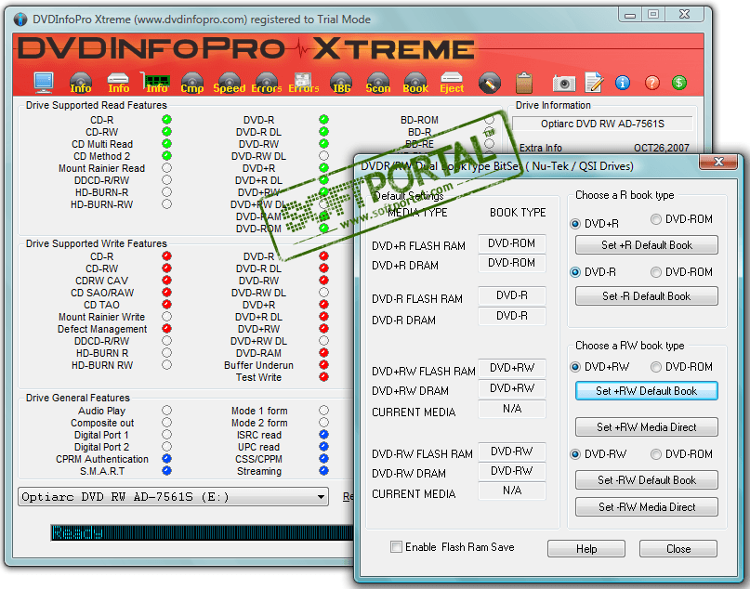Select the DVD+R book type radio
750x589 pixels.
tap(575, 224)
